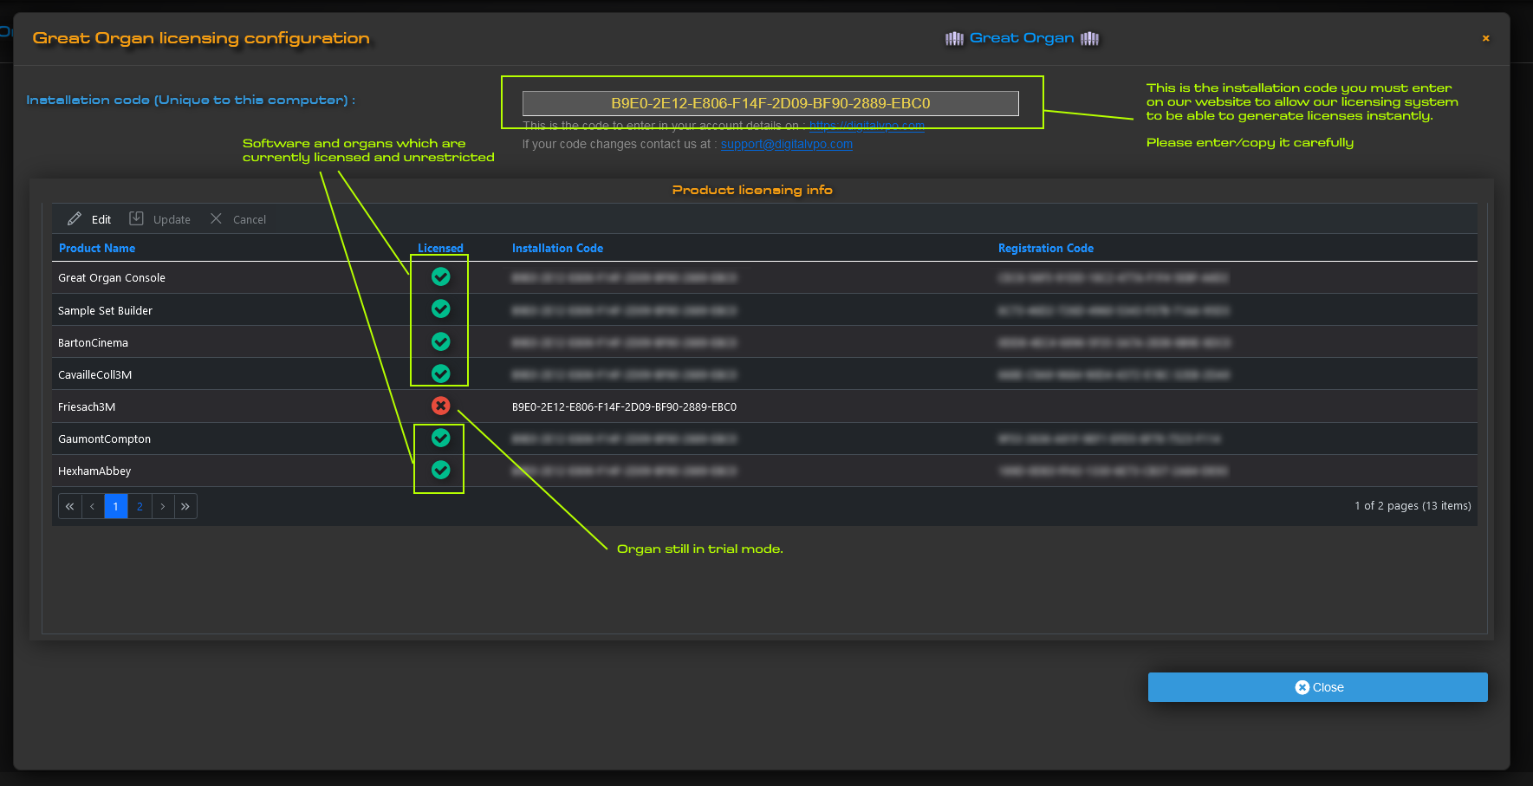The height and width of the screenshot is (786, 1533).
Task: Select the Sample Set Builder row name
Action: click(105, 310)
